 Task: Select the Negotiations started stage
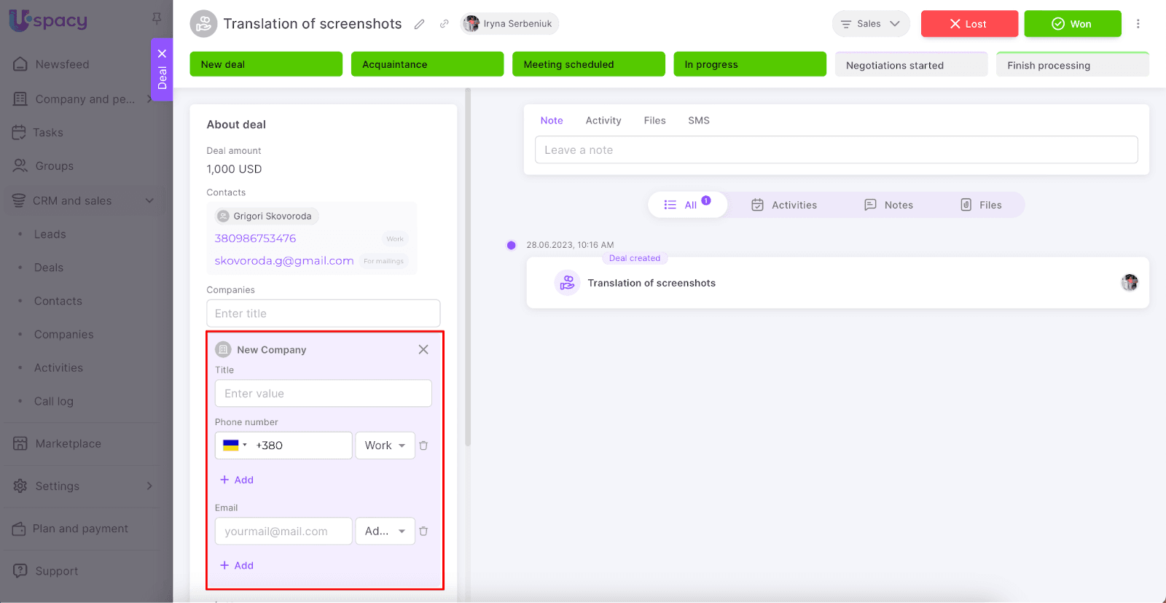click(910, 65)
